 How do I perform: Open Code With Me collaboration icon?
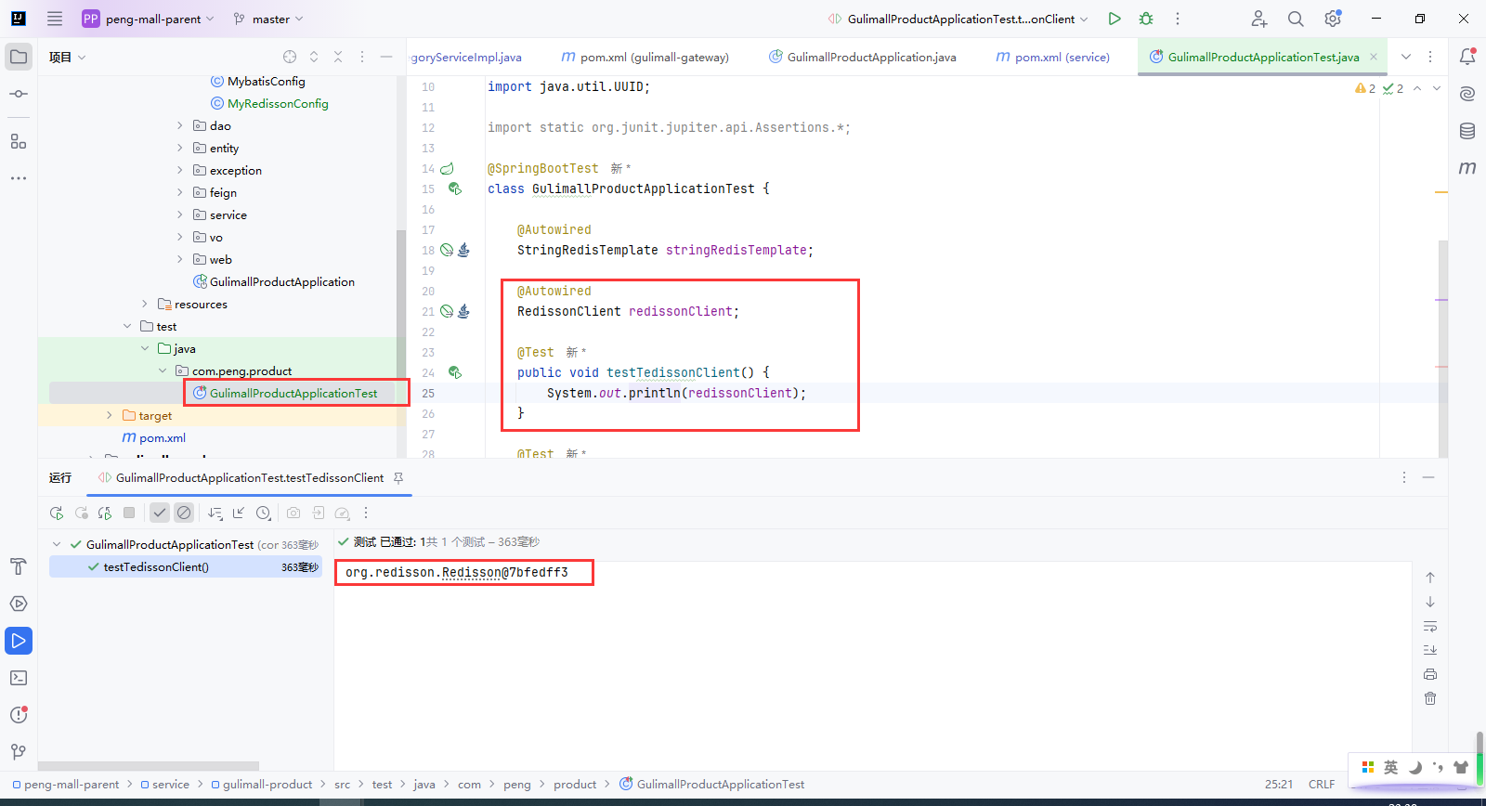[1258, 19]
